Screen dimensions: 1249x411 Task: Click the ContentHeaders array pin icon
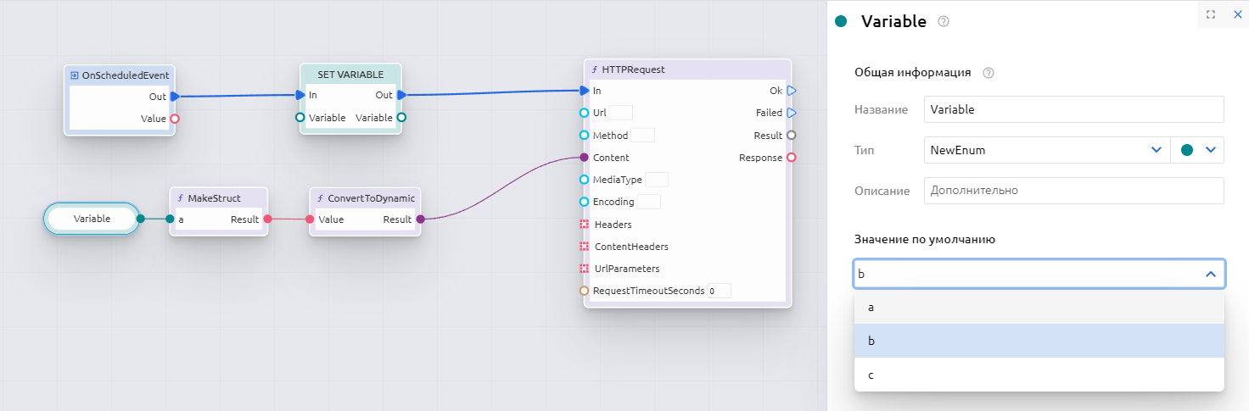(x=584, y=247)
